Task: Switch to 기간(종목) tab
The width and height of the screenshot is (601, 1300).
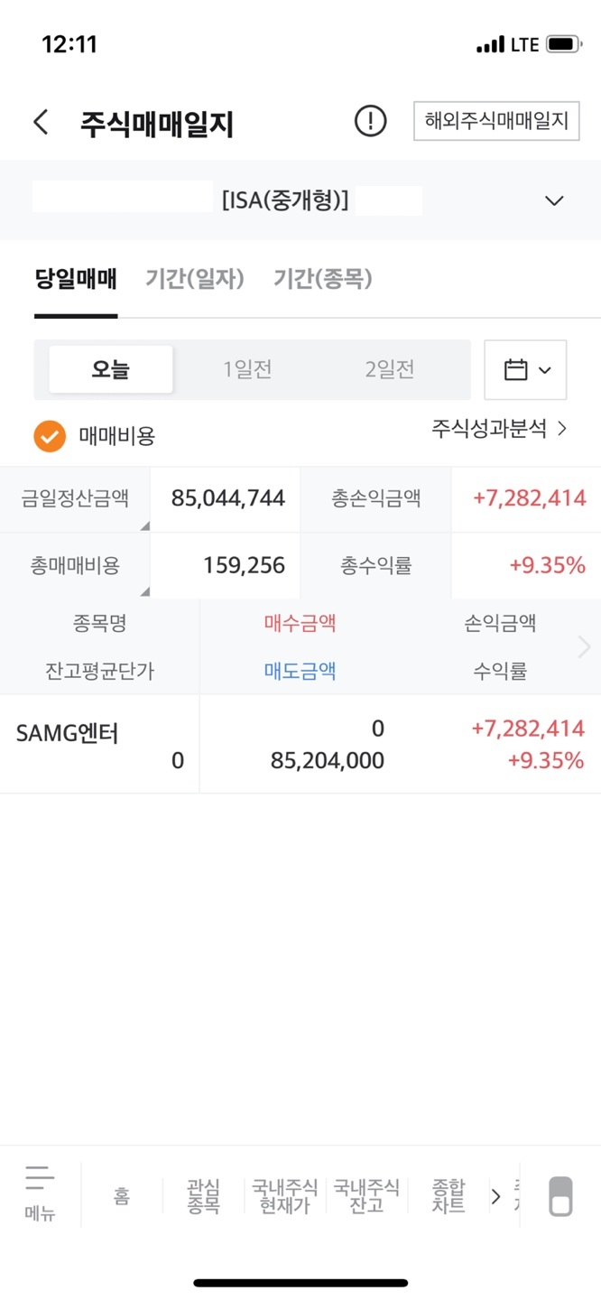Action: (322, 279)
